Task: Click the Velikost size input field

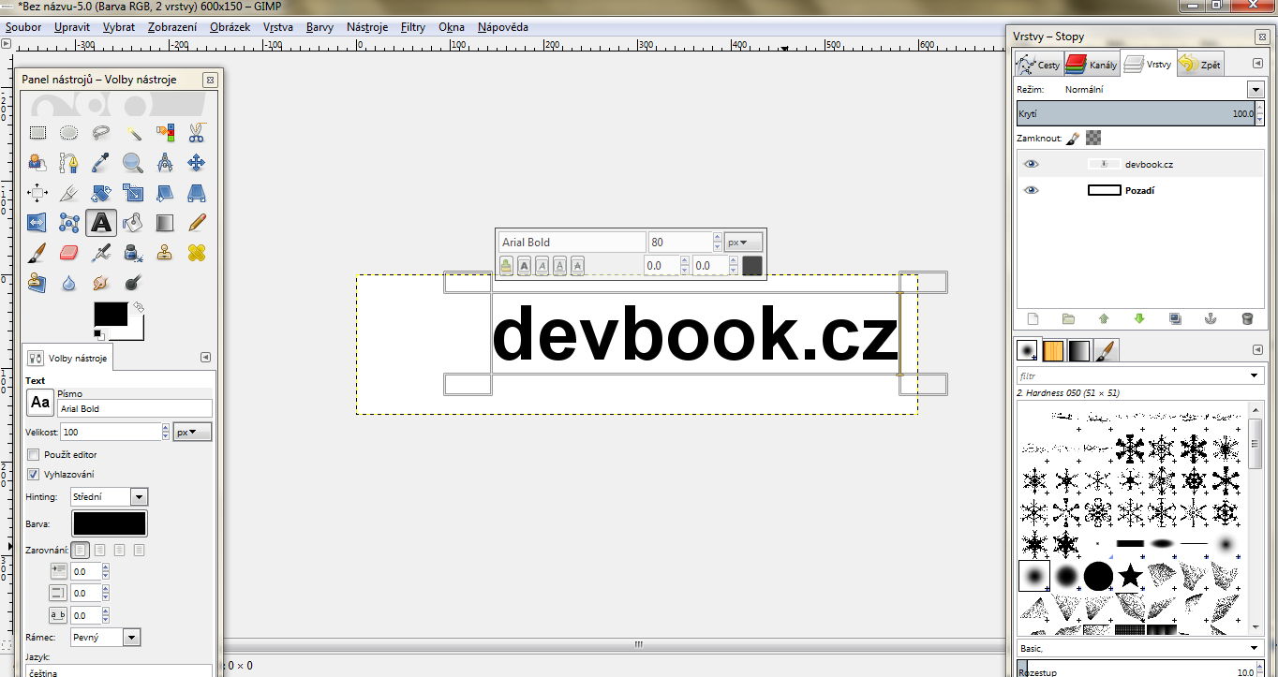Action: 111,432
